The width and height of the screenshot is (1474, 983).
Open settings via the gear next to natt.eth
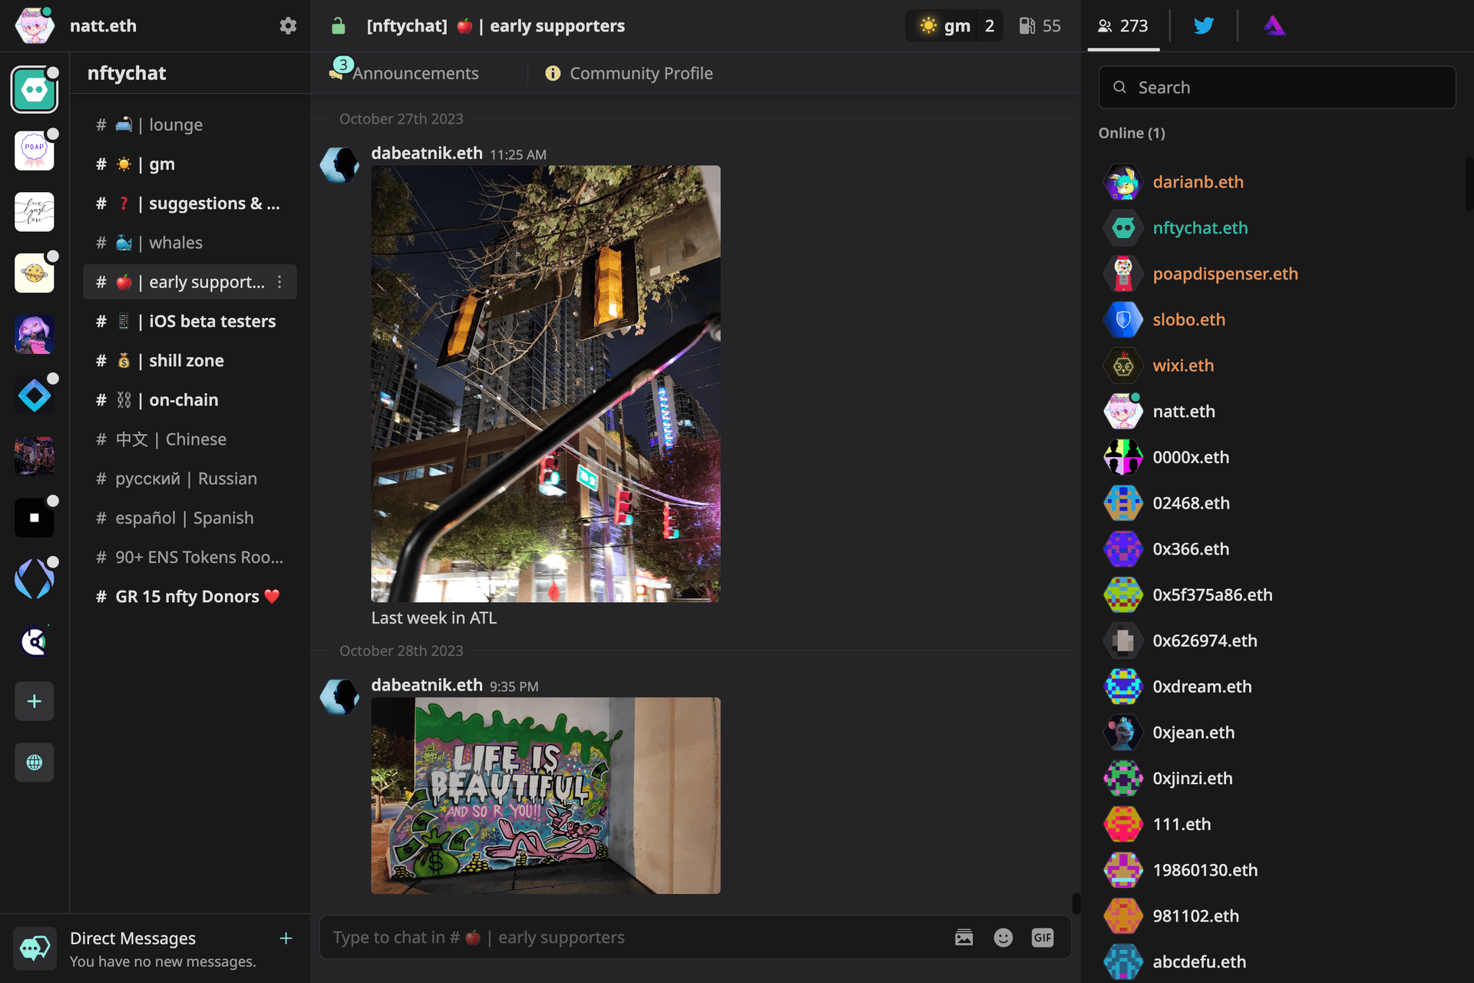(288, 25)
